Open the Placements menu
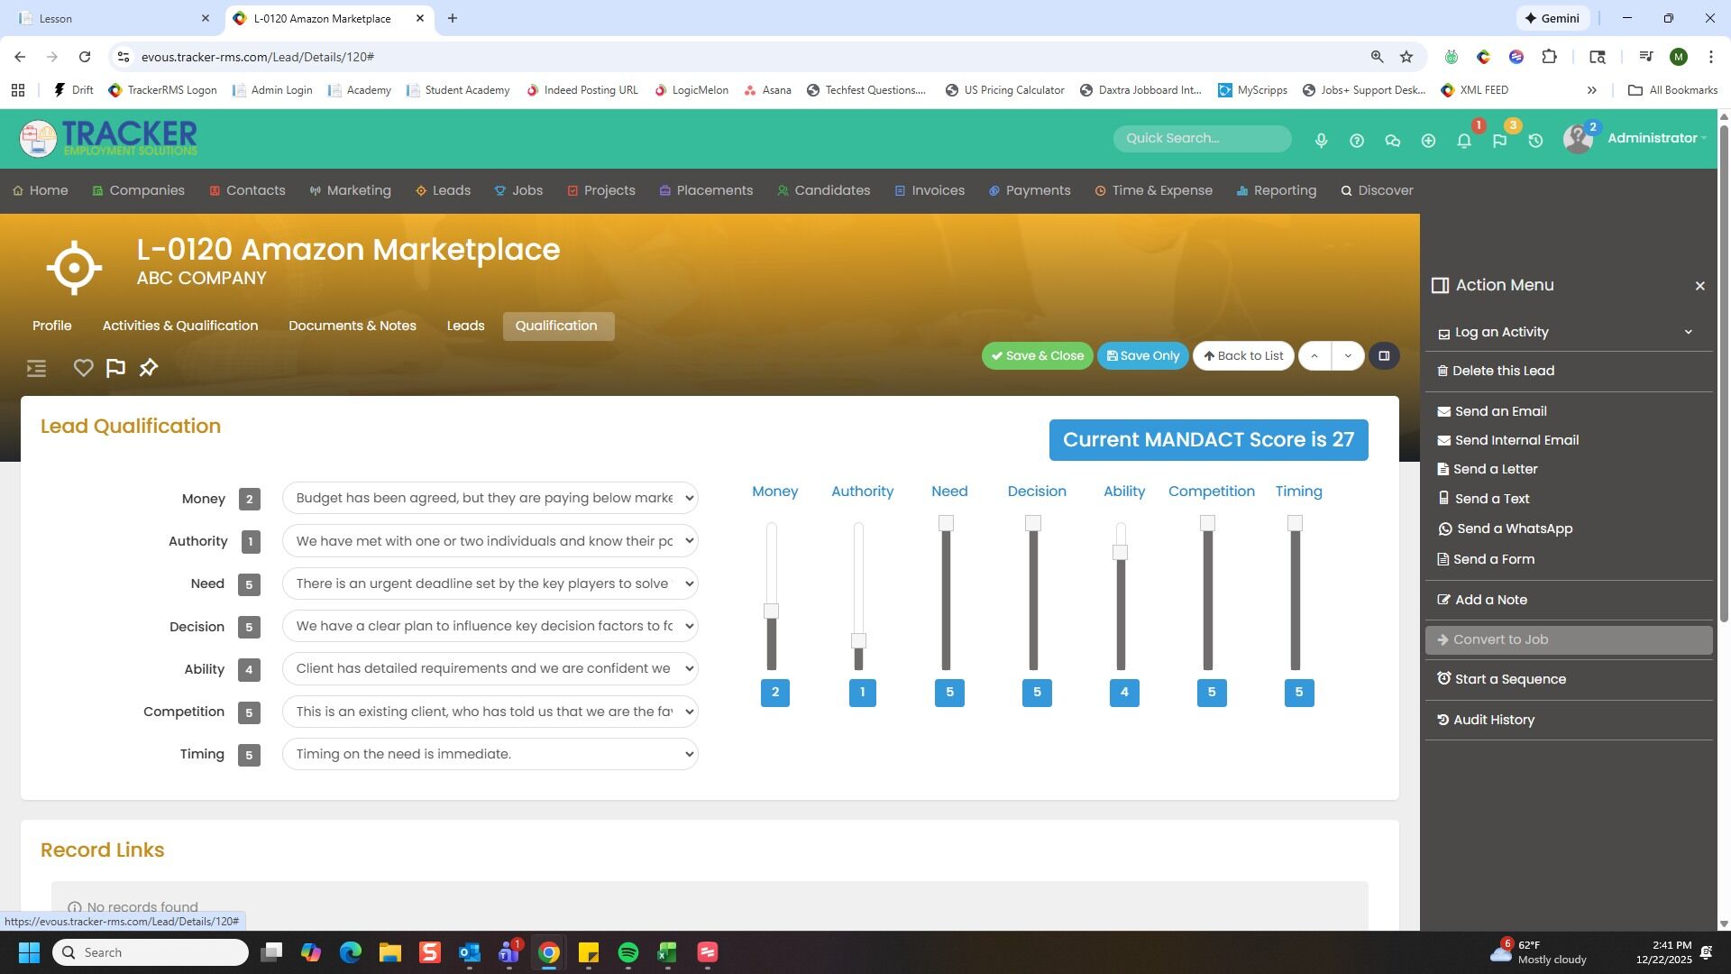 click(x=714, y=190)
